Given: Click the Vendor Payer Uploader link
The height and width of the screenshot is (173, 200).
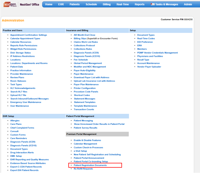Looking at the screenshot, I should (x=149, y=67).
